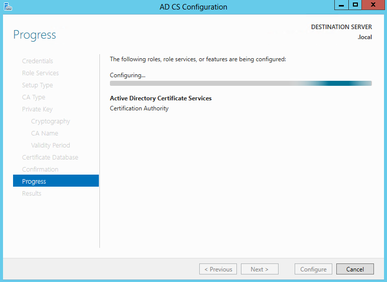This screenshot has width=387, height=282.
Task: Open the Validity Period sub-step
Action: [x=51, y=146]
